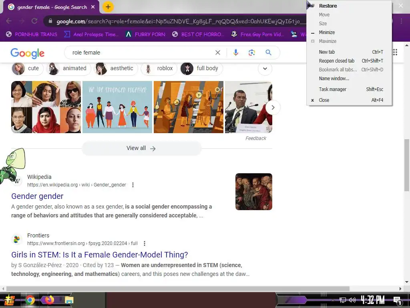Screen dimensions: 410x308
Task: Open the Gender gender Wikipedia result
Action: point(37,196)
